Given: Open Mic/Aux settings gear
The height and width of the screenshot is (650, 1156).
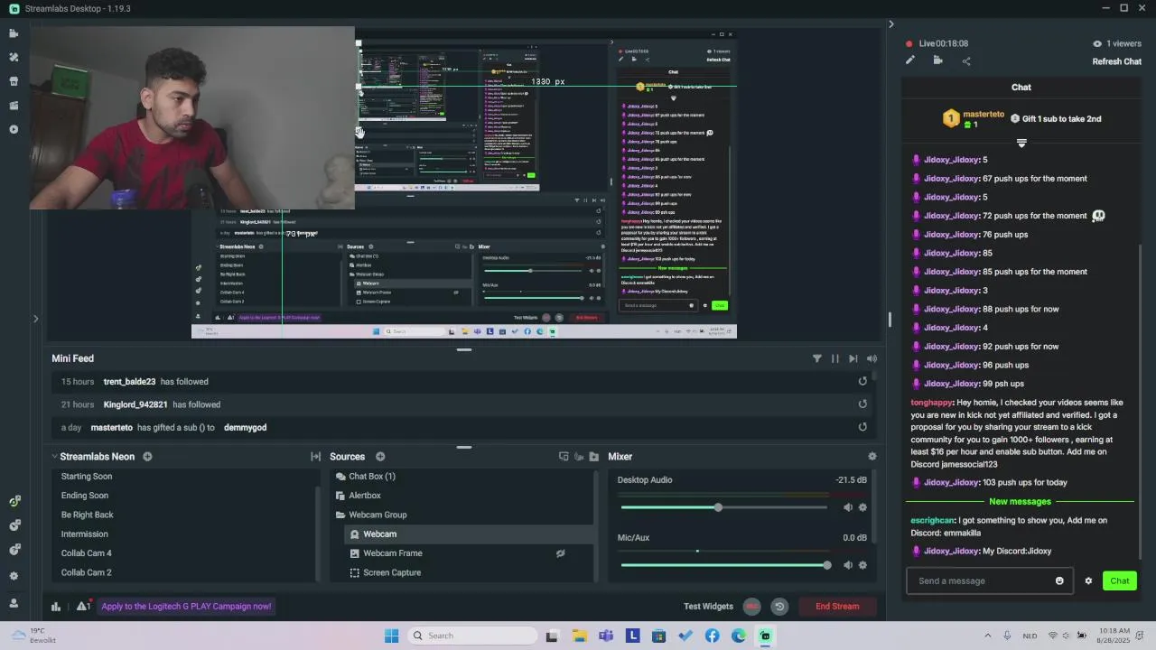Looking at the screenshot, I should tap(862, 565).
